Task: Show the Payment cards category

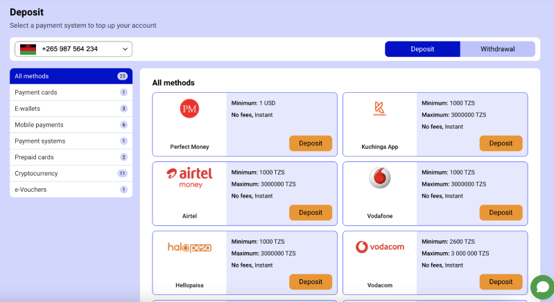Action: tap(71, 92)
